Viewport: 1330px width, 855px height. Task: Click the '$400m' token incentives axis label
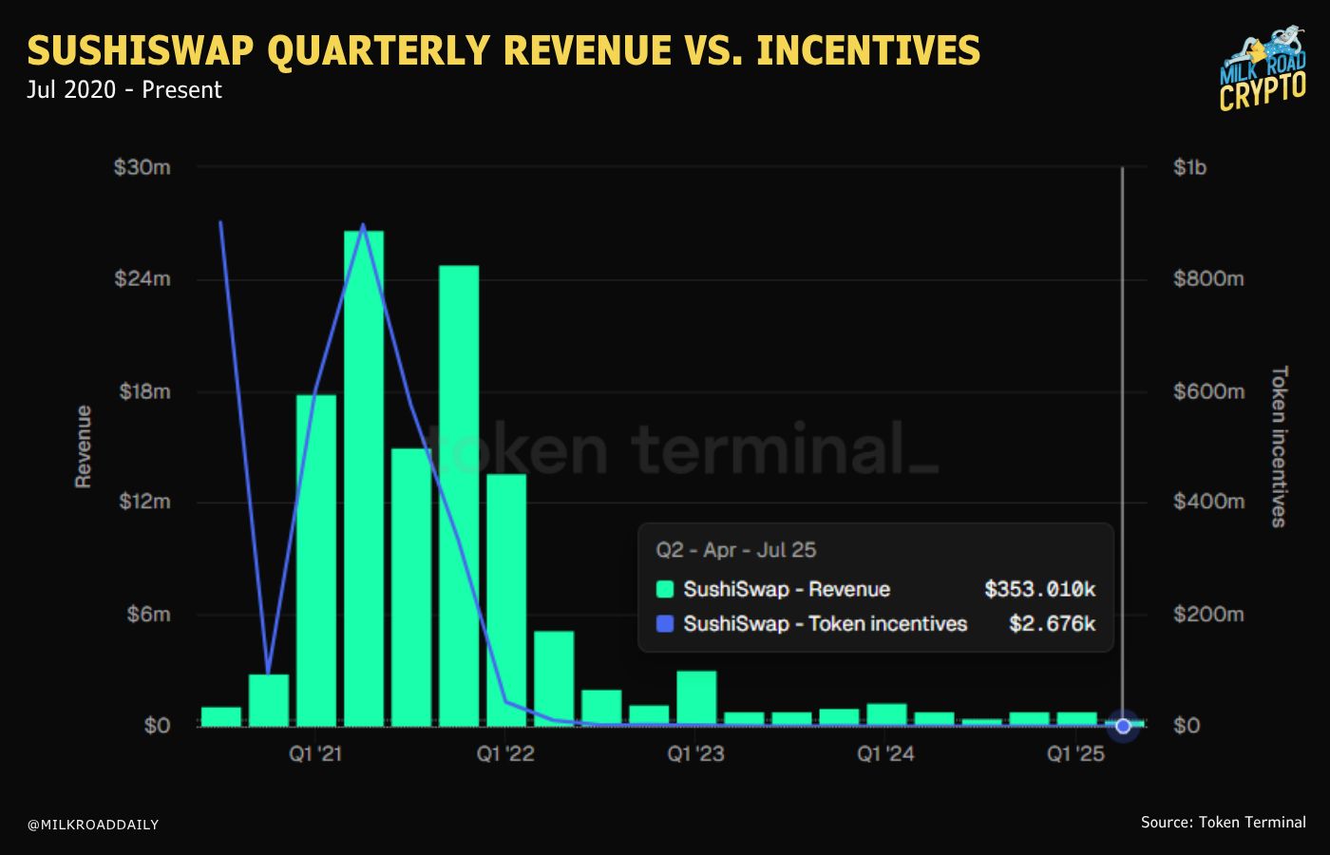pos(1208,502)
